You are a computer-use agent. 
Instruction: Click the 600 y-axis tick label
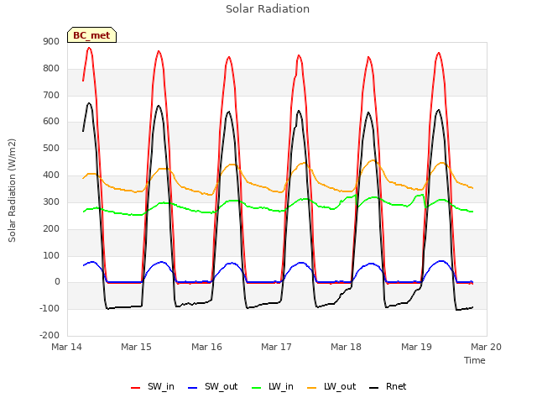51,122
